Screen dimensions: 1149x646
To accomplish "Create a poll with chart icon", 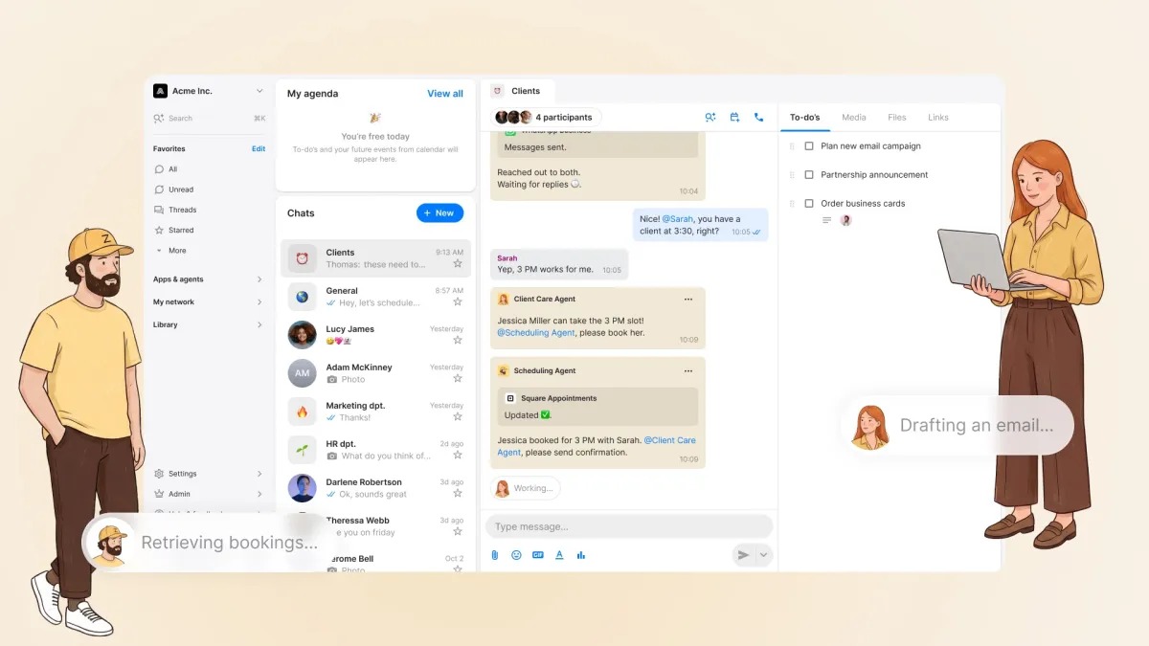I will (x=581, y=555).
